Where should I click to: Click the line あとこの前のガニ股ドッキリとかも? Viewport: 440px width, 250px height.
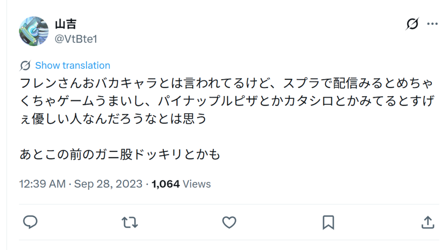(120, 154)
